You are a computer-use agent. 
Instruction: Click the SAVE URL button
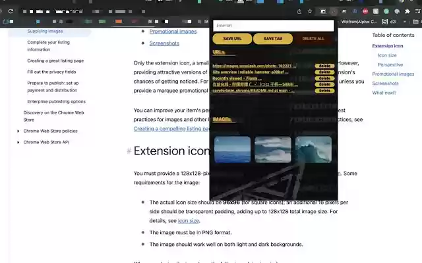[x=232, y=39]
